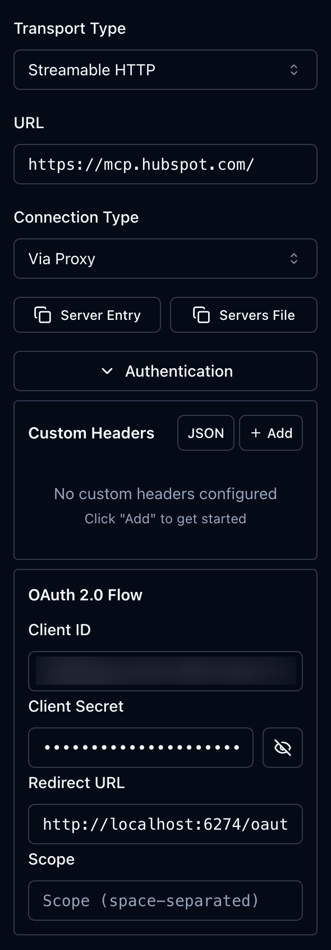Click the URL field showing mcp.hubspot.com
Viewport: 331px width, 950px height.
[165, 164]
